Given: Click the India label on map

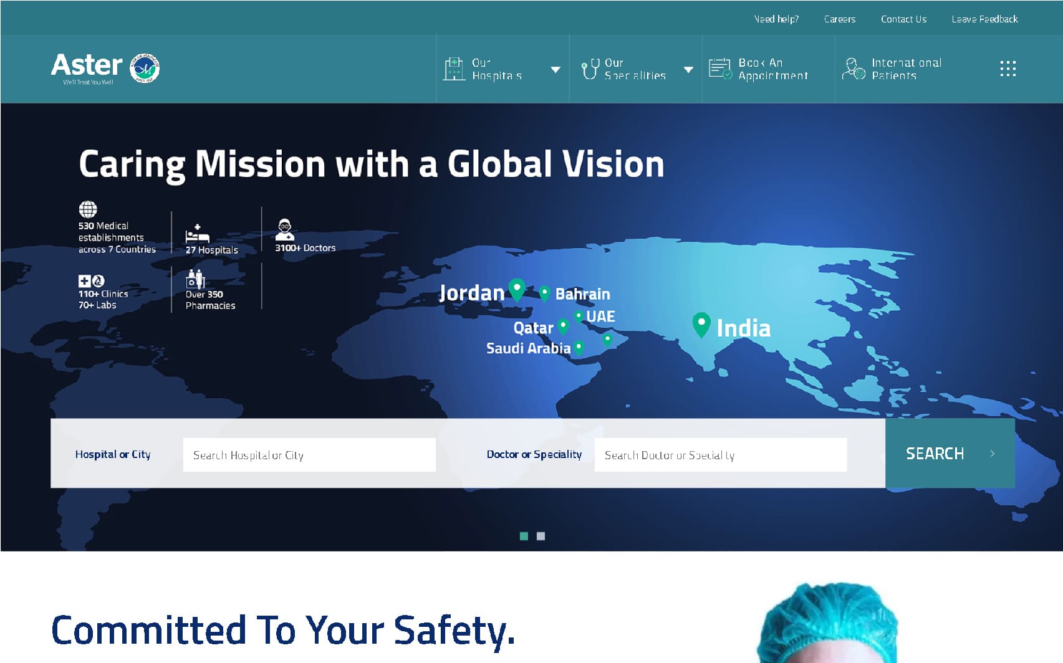Looking at the screenshot, I should pos(743,328).
